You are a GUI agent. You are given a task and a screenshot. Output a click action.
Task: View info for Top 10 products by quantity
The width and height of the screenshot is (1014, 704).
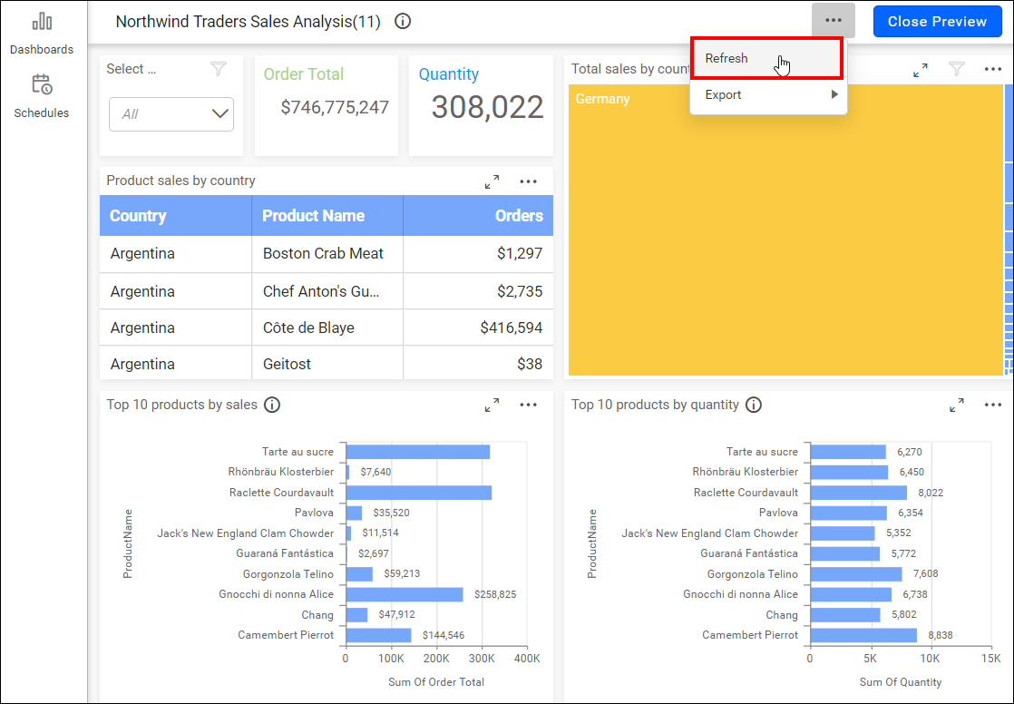pyautogui.click(x=754, y=405)
